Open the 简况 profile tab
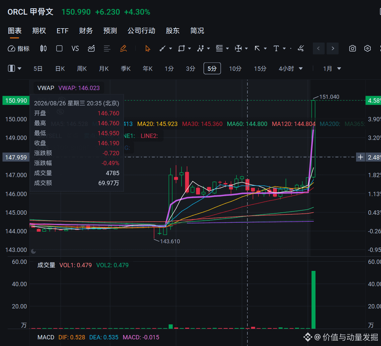 coord(197,31)
